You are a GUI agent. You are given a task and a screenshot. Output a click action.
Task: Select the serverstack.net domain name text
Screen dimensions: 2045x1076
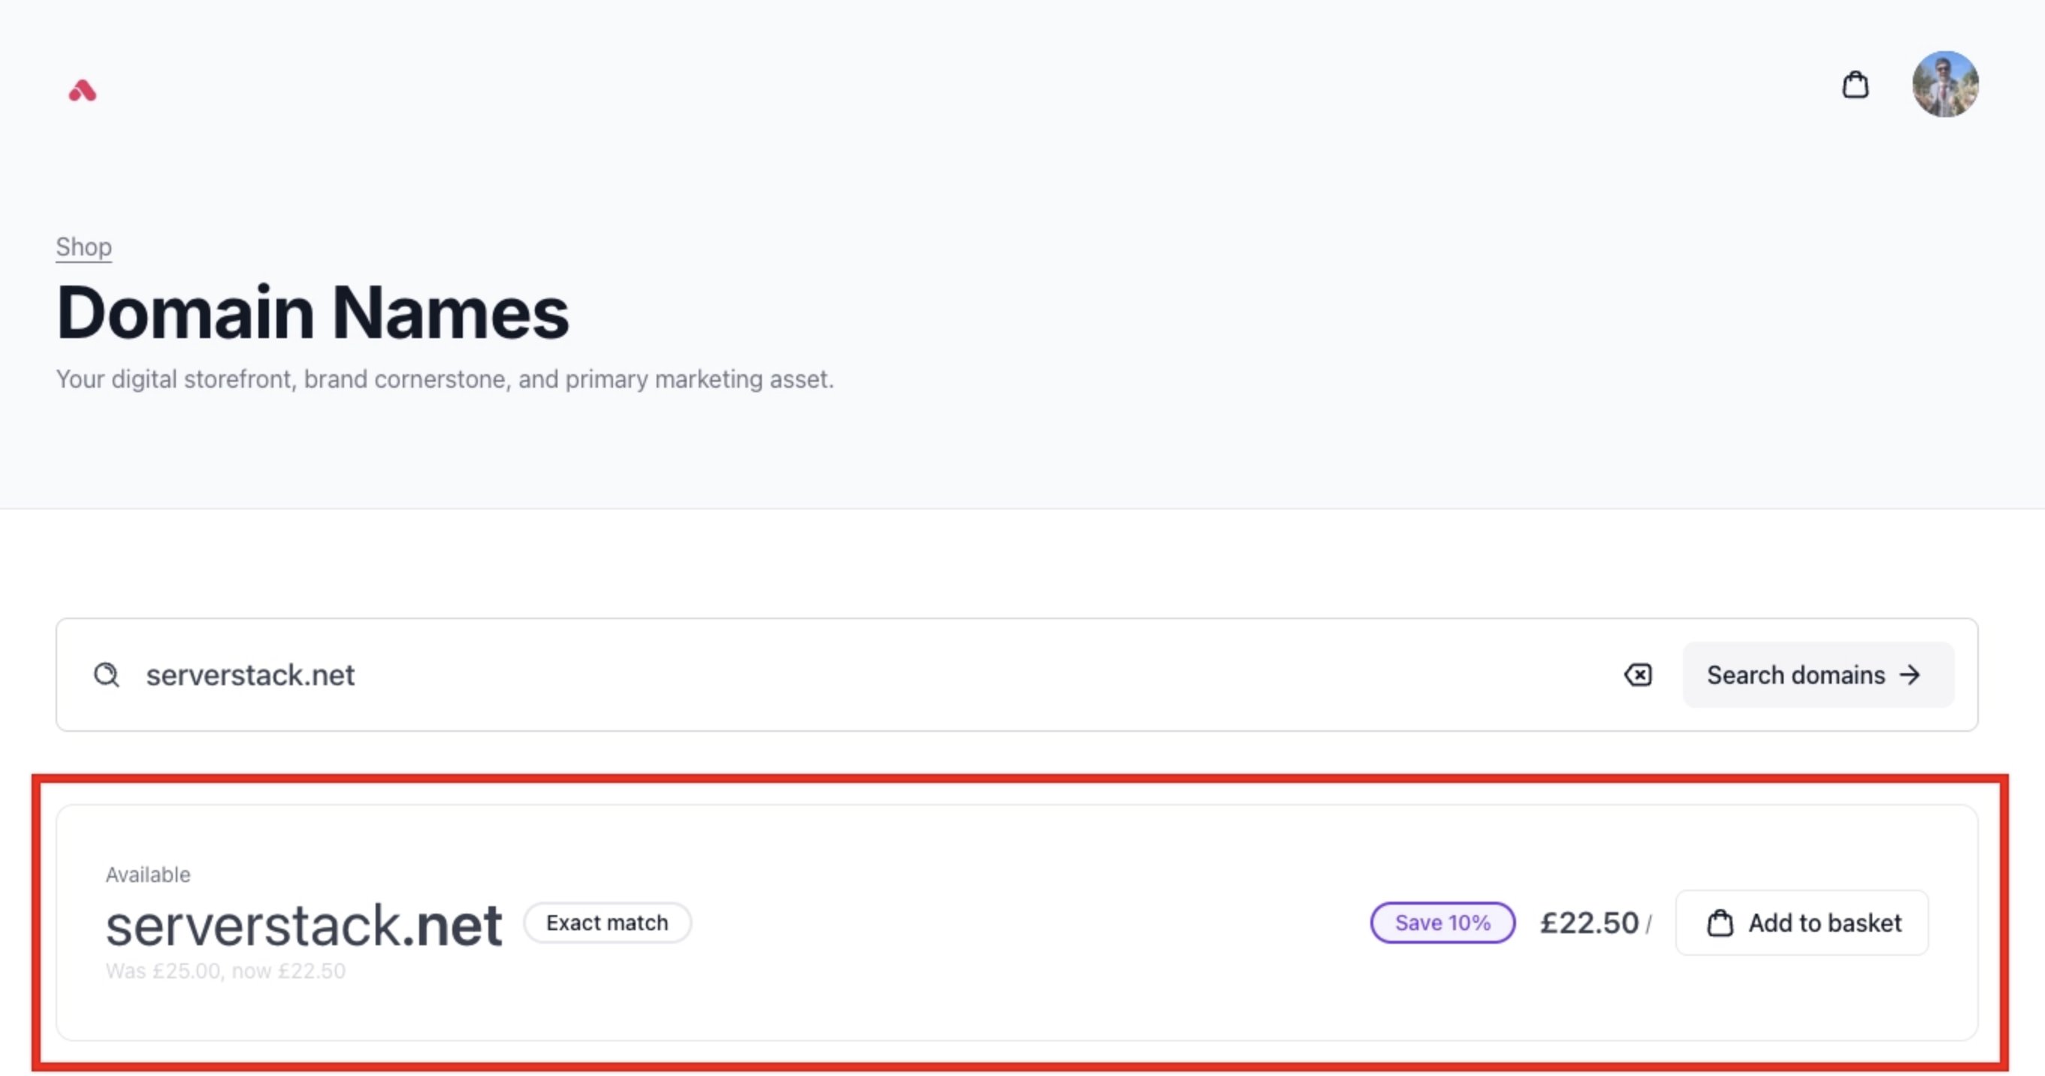point(304,925)
